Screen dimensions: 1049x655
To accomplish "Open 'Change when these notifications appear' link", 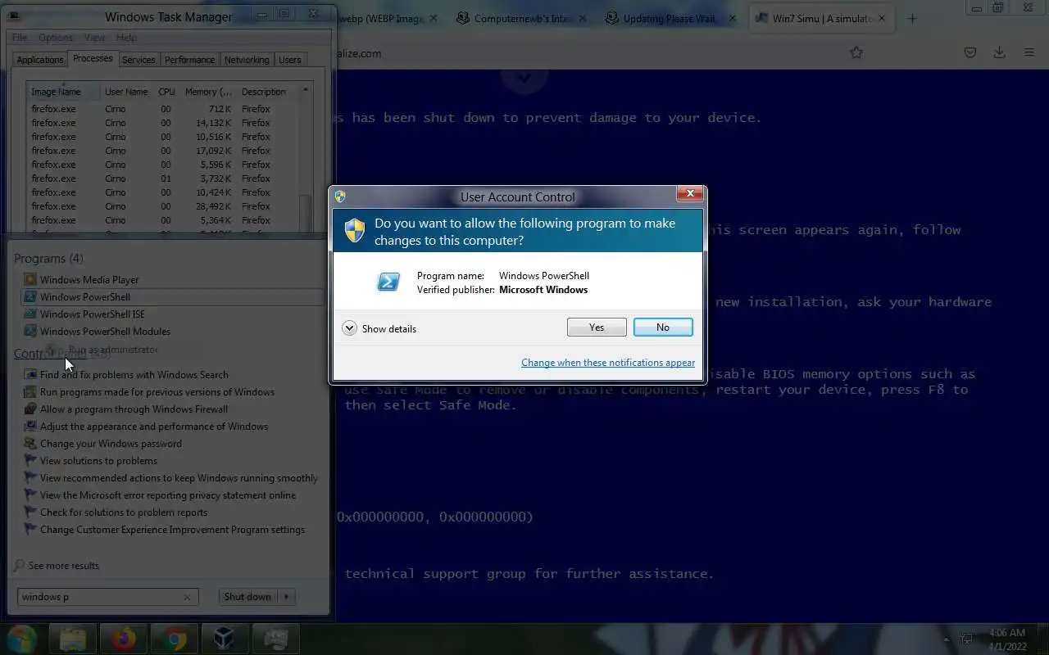I will tap(608, 363).
